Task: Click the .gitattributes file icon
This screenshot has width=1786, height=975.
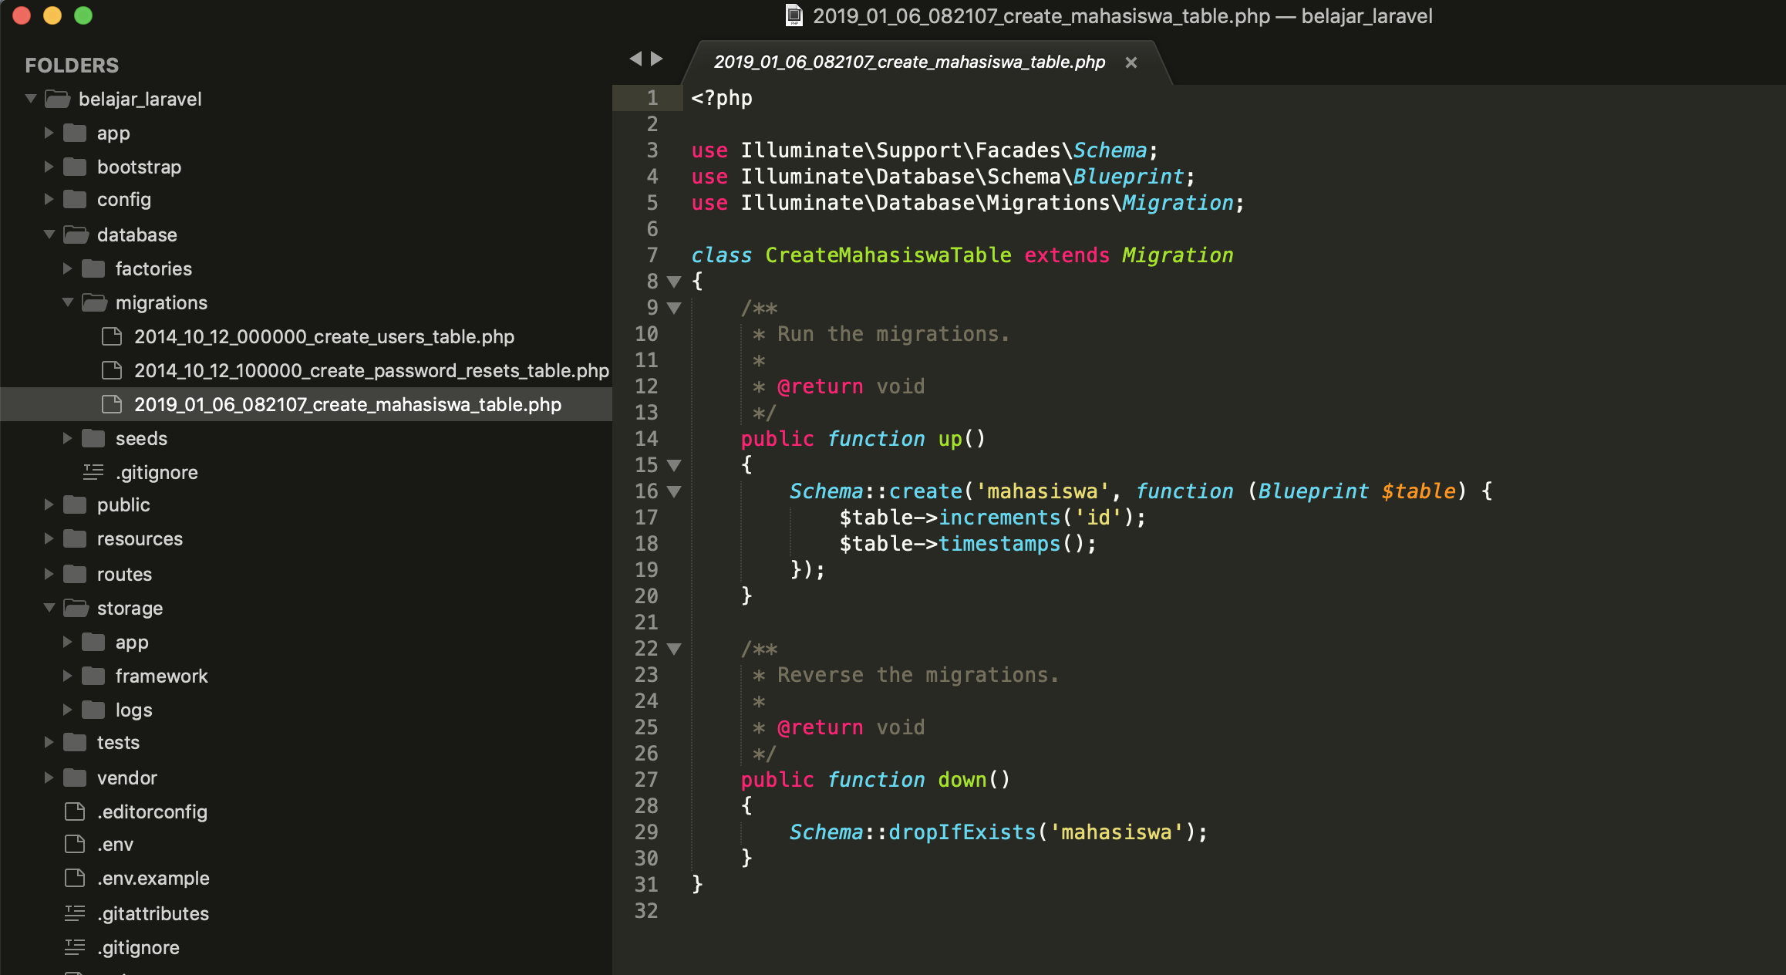Action: (75, 913)
